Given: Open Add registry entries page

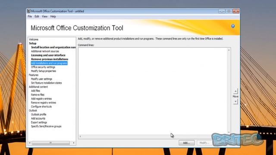Looking at the screenshot, I should 41,99.
